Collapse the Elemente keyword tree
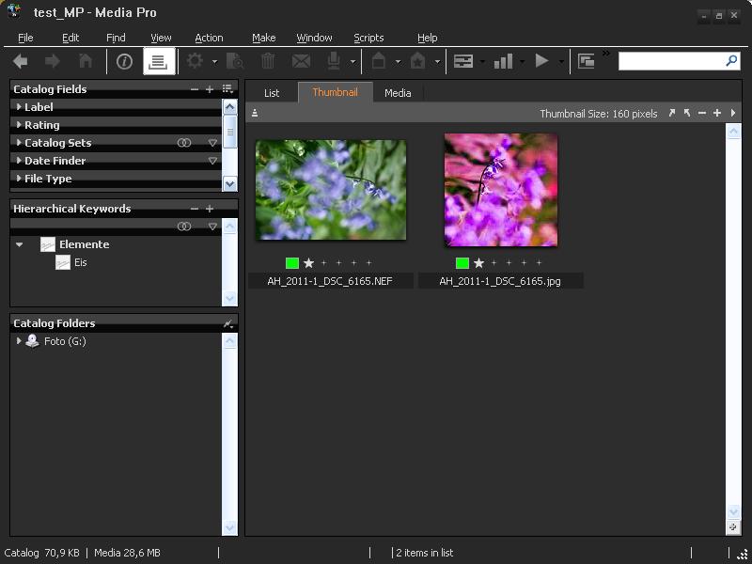This screenshot has width=752, height=564. pos(19,244)
